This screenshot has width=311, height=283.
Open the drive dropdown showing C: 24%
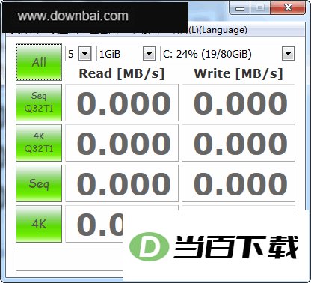227,54
